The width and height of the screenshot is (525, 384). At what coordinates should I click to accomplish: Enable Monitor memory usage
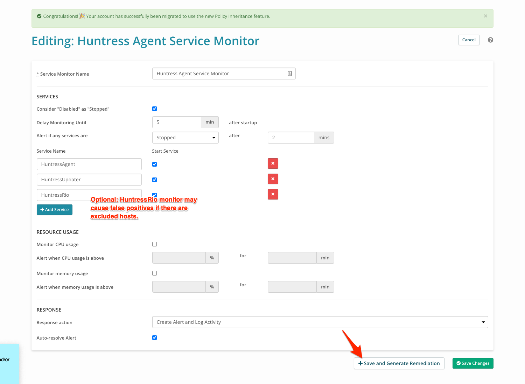click(x=154, y=273)
